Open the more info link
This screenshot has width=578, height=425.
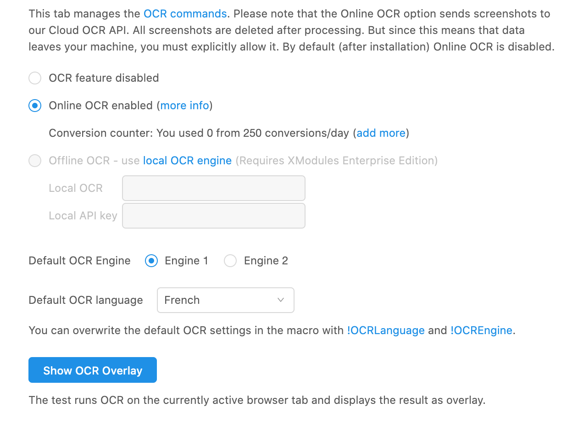click(x=185, y=106)
